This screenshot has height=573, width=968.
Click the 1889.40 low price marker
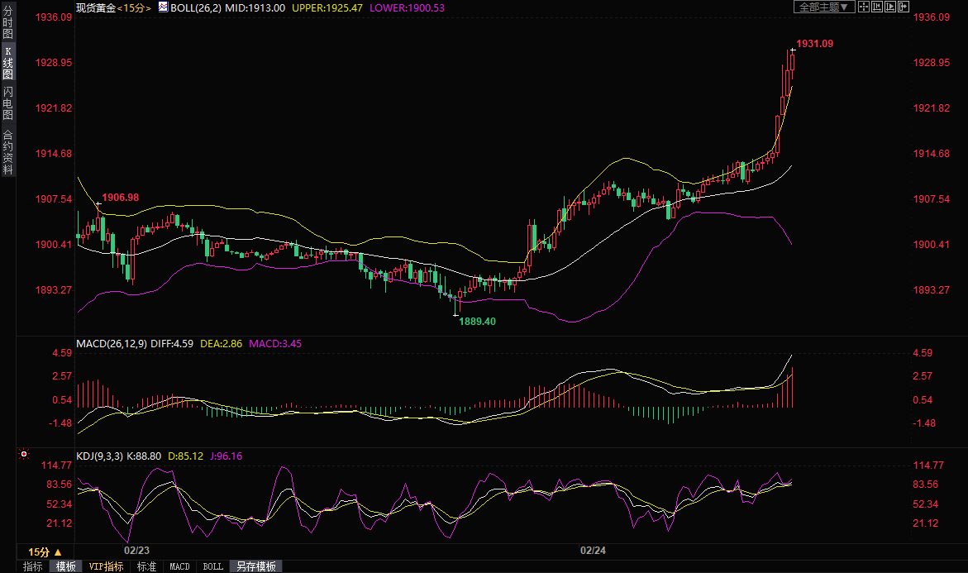point(477,321)
